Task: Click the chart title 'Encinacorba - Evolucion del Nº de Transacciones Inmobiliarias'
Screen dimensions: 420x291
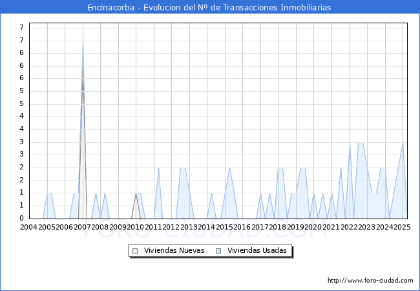Action: [209, 7]
